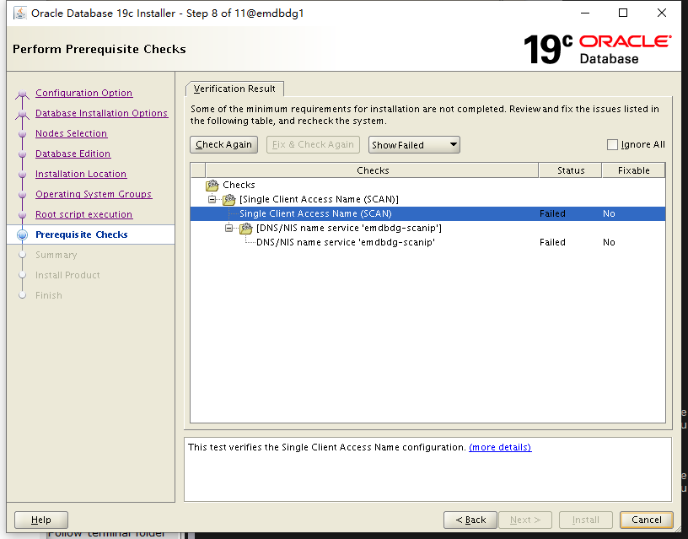Cancel the installer
The width and height of the screenshot is (688, 539).
647,520
